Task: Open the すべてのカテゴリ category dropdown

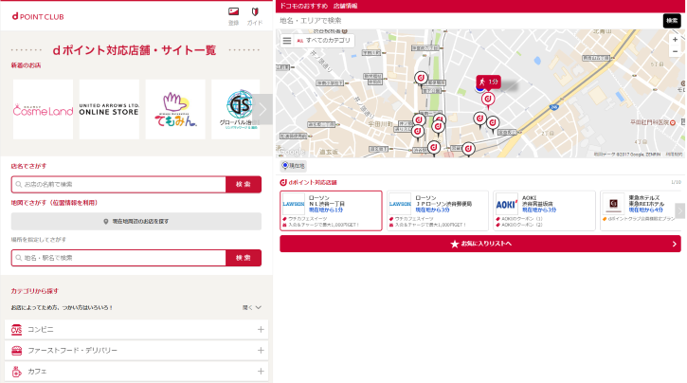Action: (324, 41)
